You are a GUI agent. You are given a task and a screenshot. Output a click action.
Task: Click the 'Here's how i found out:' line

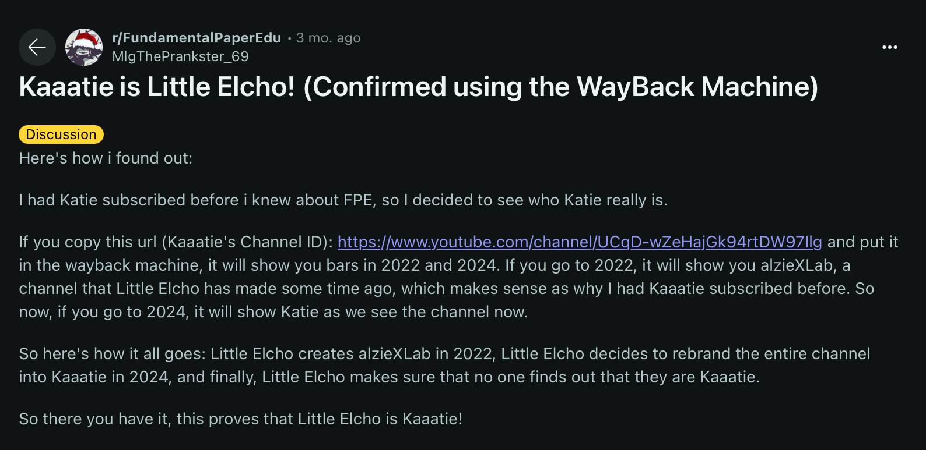pos(106,158)
